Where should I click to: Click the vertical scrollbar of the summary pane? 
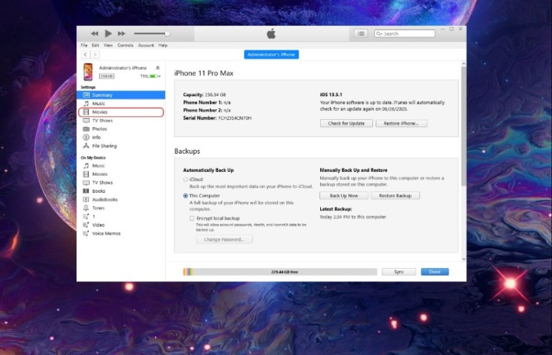coord(464,126)
